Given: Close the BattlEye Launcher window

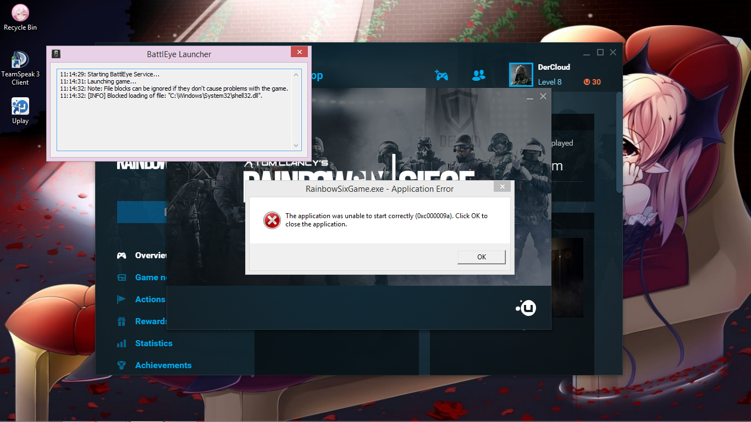Looking at the screenshot, I should click(299, 52).
